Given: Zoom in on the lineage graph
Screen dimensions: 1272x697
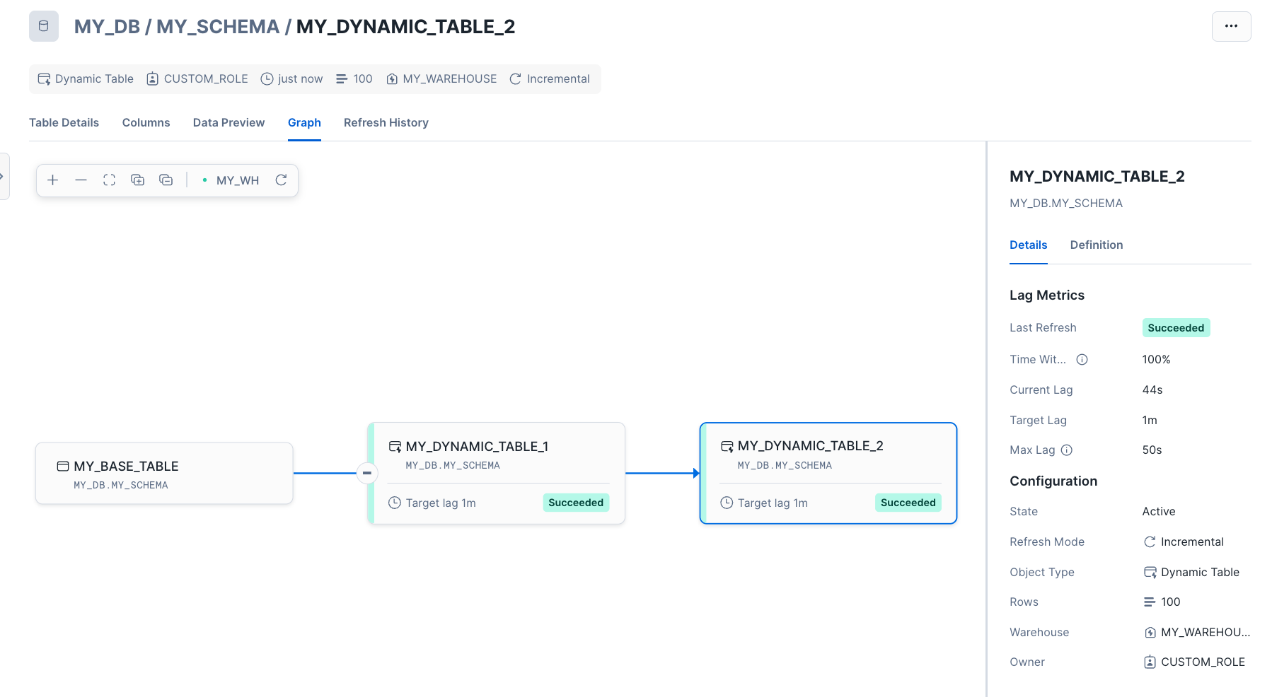Looking at the screenshot, I should pos(52,180).
